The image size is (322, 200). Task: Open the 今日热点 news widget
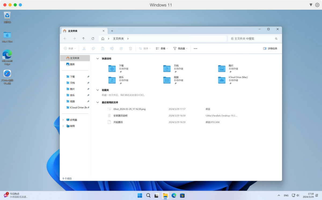point(16,195)
